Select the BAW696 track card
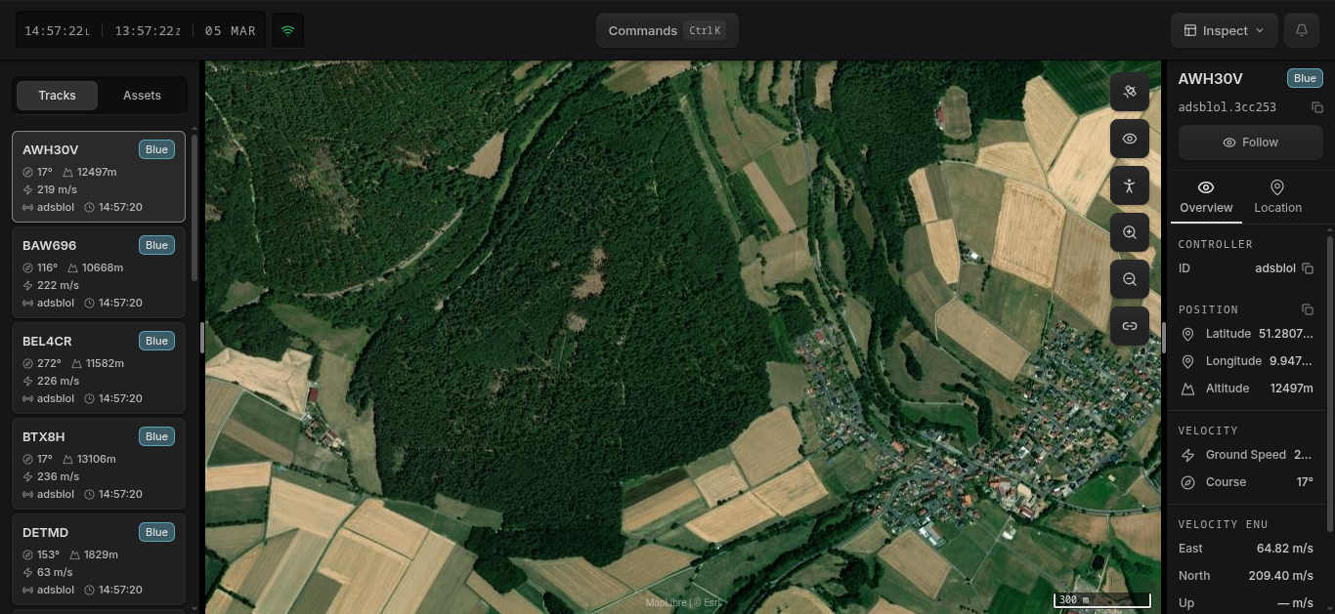1335x614 pixels. [99, 272]
